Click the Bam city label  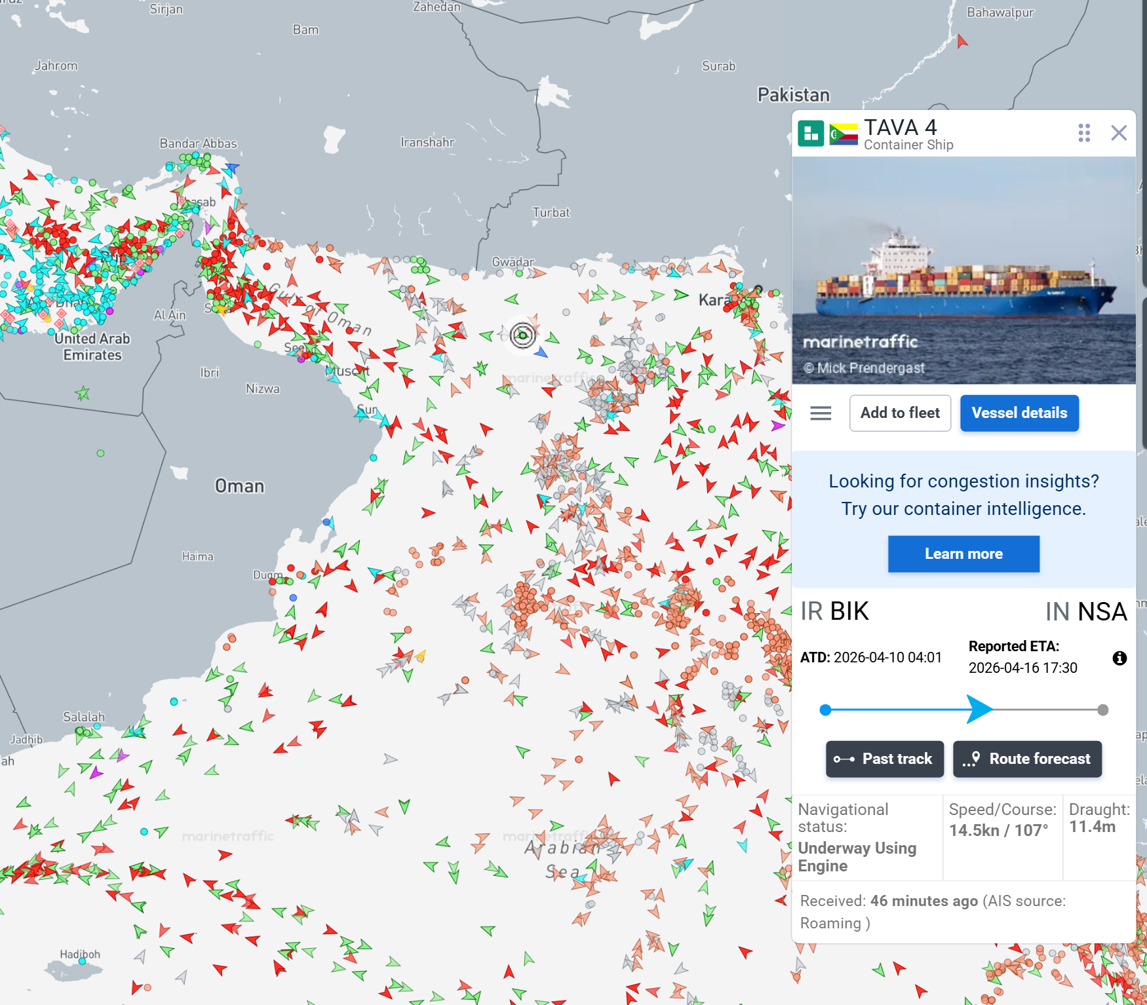305,29
